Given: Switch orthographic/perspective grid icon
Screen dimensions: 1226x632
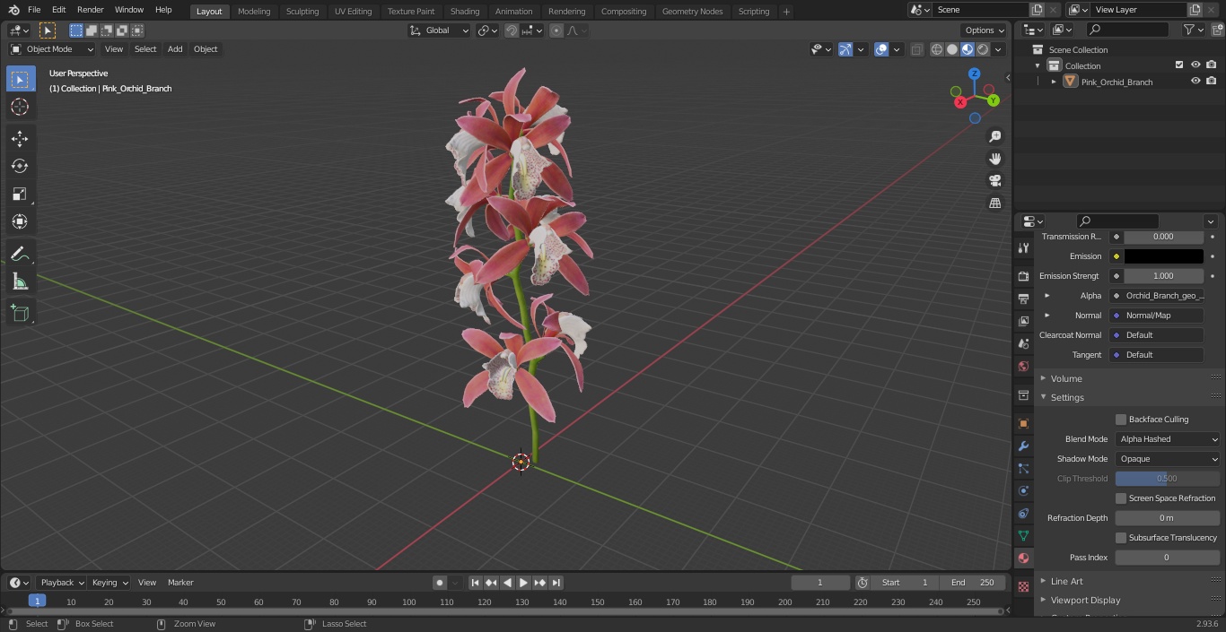Looking at the screenshot, I should [x=994, y=203].
